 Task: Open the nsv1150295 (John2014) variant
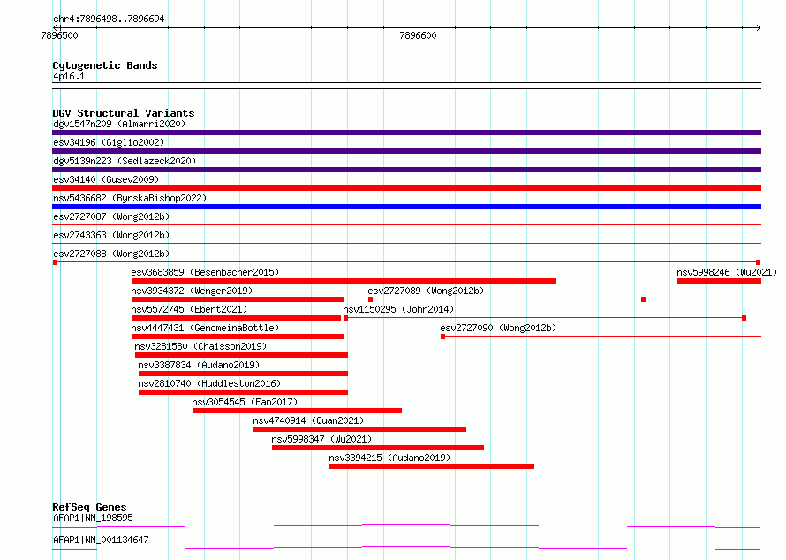click(398, 309)
